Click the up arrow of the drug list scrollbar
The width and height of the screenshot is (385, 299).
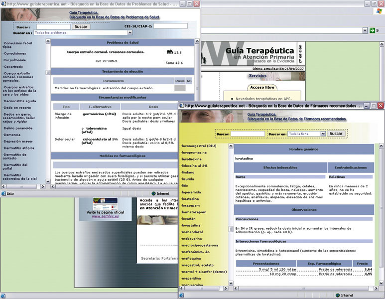click(231, 146)
